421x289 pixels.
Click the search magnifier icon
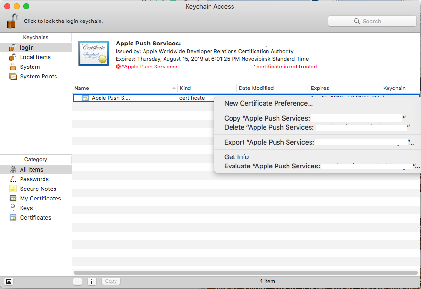(356, 21)
